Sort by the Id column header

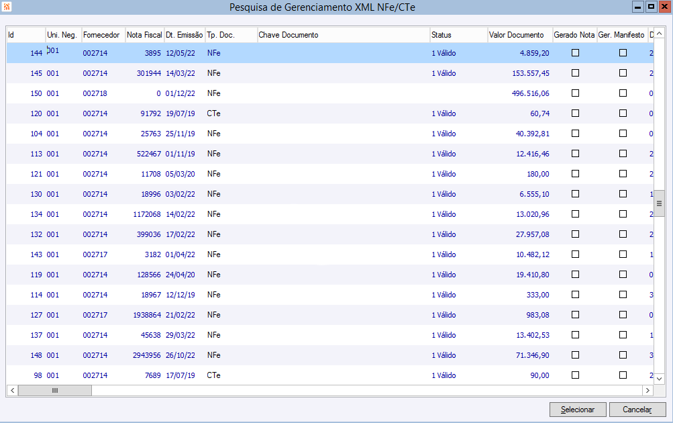(25, 35)
